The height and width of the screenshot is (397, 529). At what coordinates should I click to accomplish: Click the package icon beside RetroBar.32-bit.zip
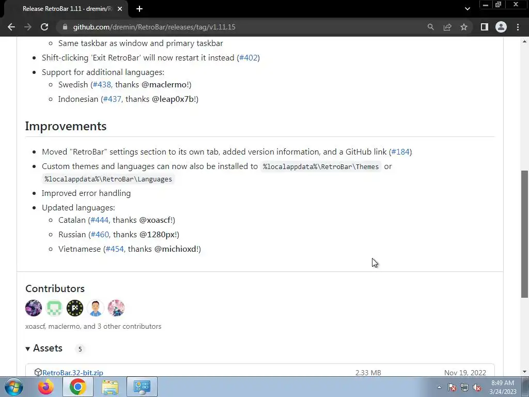point(38,372)
